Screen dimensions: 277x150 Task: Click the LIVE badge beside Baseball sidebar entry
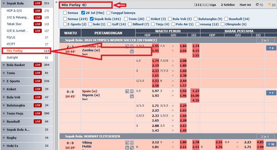click(x=38, y=122)
